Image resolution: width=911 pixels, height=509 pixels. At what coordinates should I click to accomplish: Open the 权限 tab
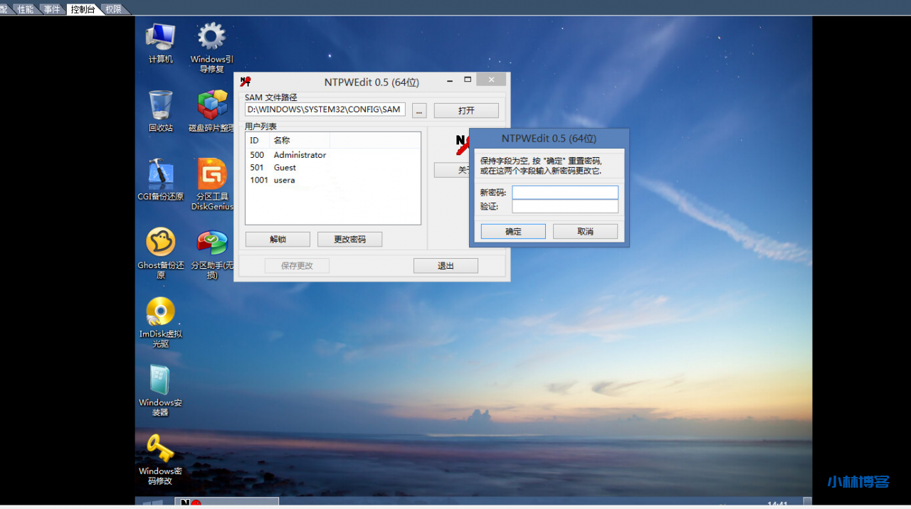click(x=113, y=9)
